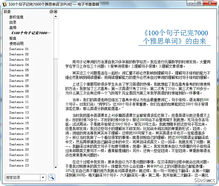Viewport: 219px width, 186px height.
Task: Go to Sentence 02
Action: (19, 54)
